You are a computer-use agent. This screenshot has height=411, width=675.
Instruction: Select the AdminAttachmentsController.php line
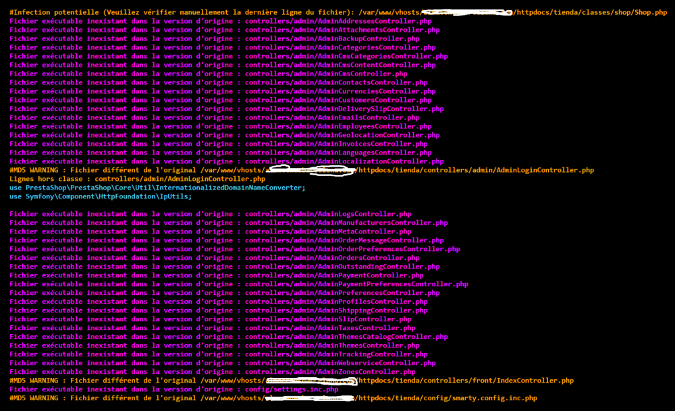coord(225,30)
